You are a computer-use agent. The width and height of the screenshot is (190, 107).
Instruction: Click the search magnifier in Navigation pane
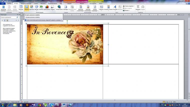pos(17,17)
